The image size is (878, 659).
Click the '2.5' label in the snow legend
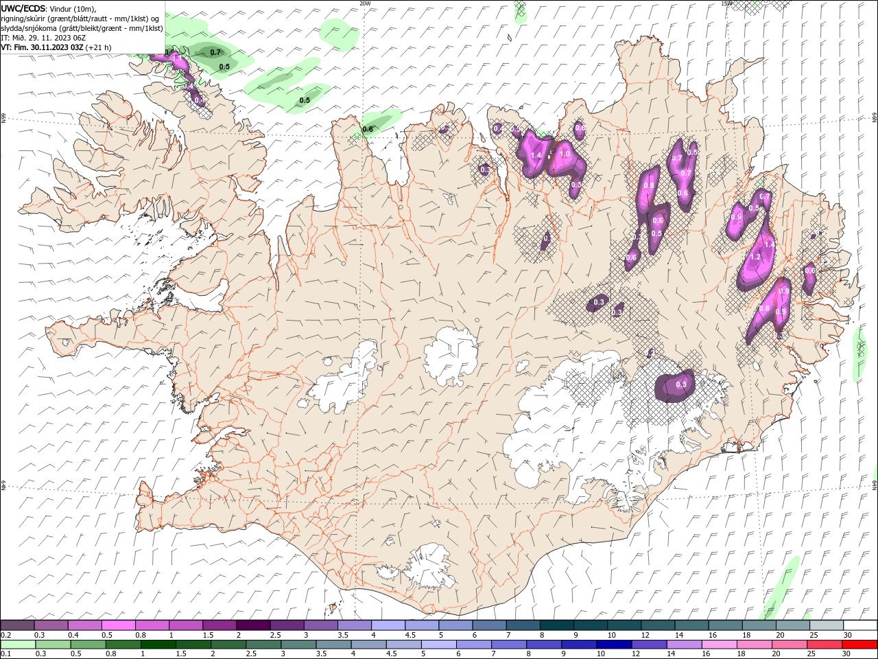click(275, 635)
